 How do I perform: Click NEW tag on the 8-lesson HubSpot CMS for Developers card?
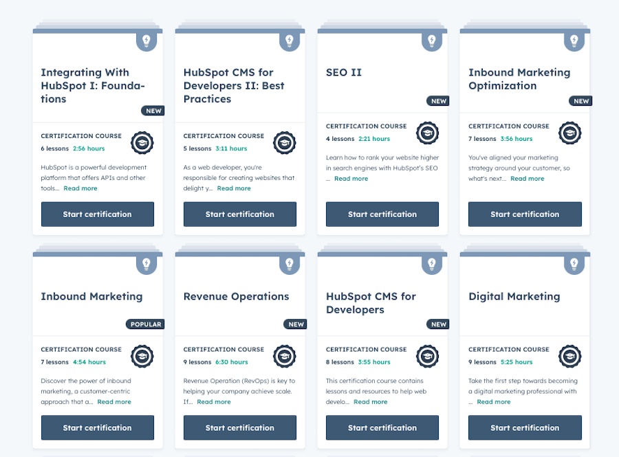(x=438, y=324)
